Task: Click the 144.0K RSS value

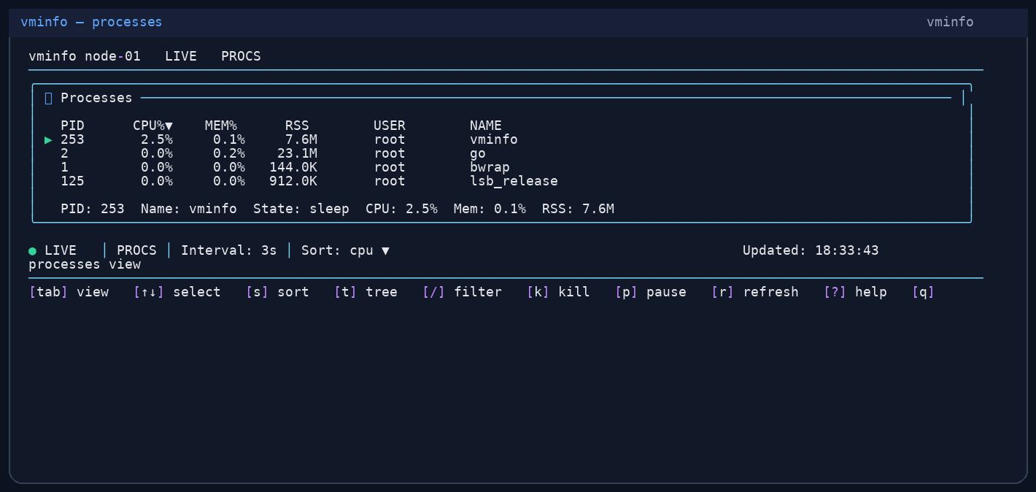Action: click(x=293, y=167)
